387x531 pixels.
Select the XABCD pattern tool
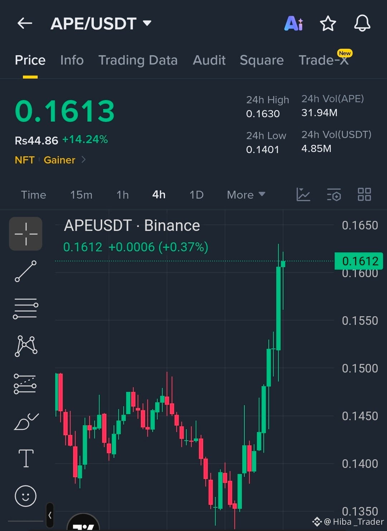pyautogui.click(x=26, y=346)
